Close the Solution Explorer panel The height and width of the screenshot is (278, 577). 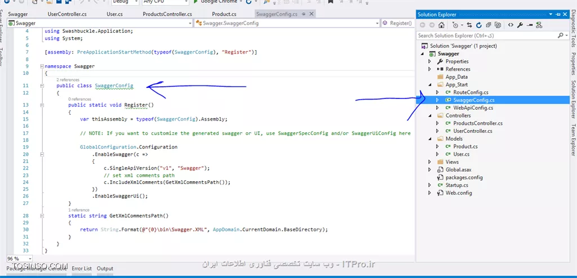point(566,14)
